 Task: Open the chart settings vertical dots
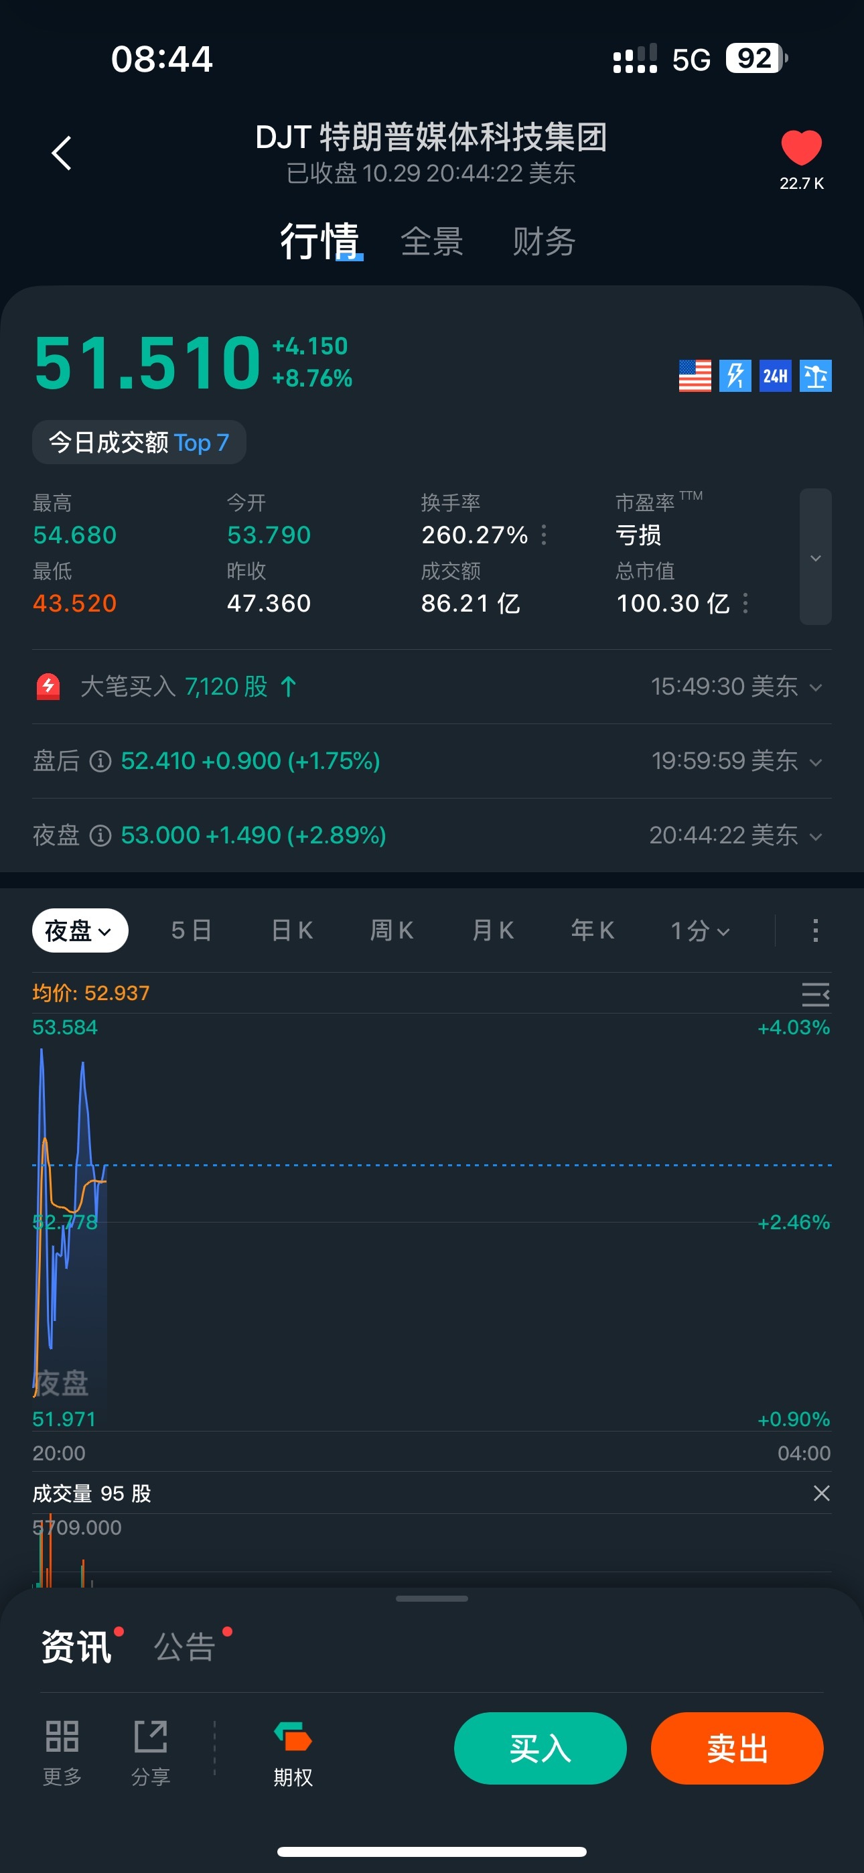815,930
